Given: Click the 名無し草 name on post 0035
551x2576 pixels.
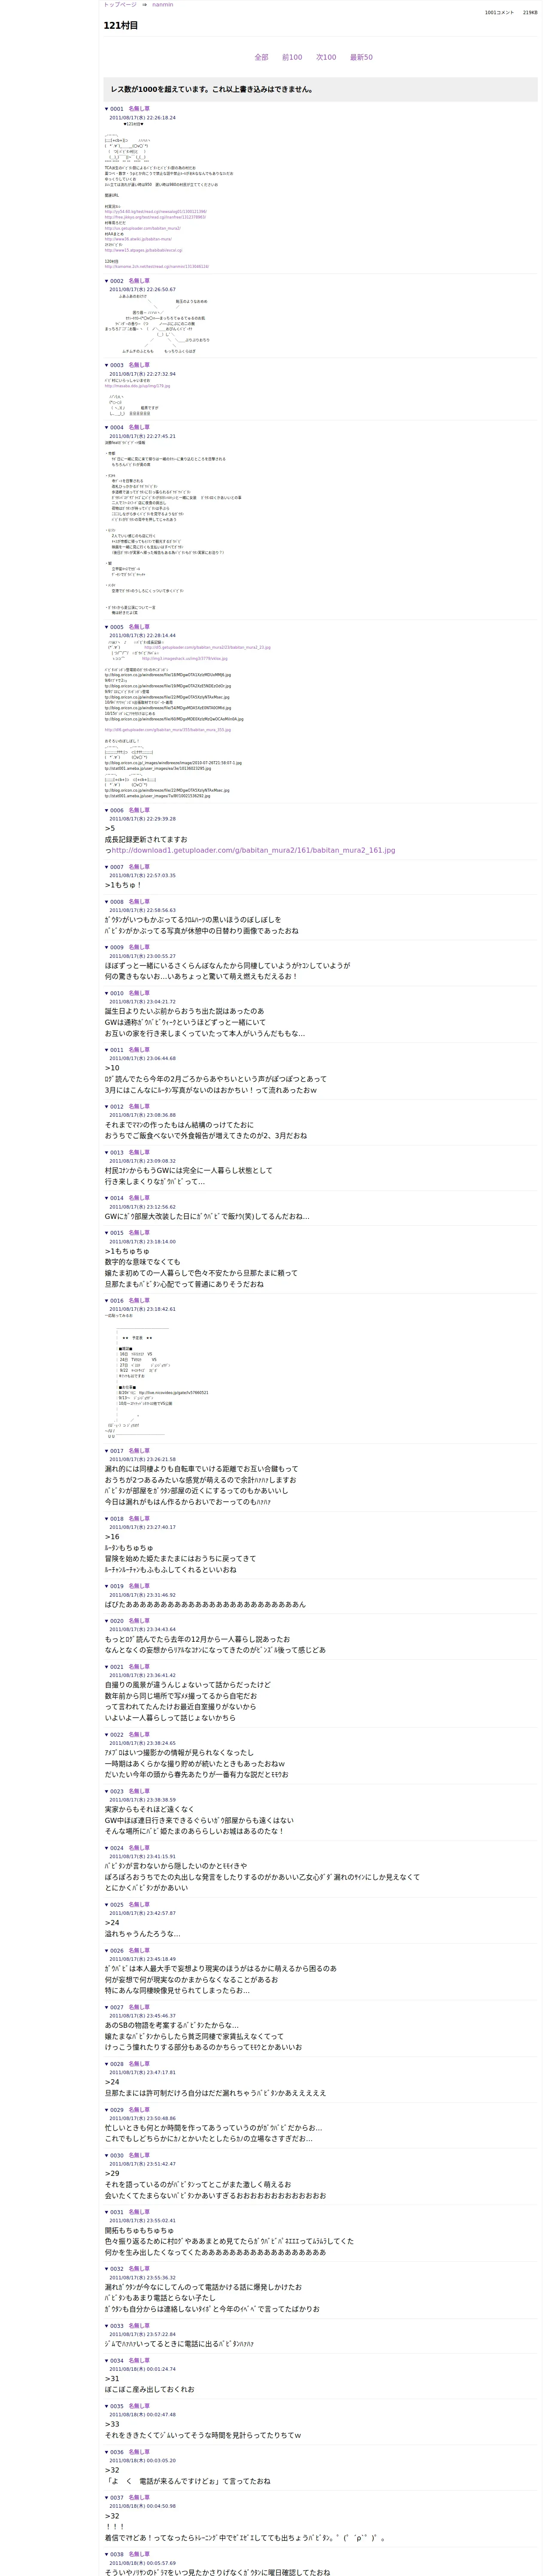Looking at the screenshot, I should (x=139, y=2406).
